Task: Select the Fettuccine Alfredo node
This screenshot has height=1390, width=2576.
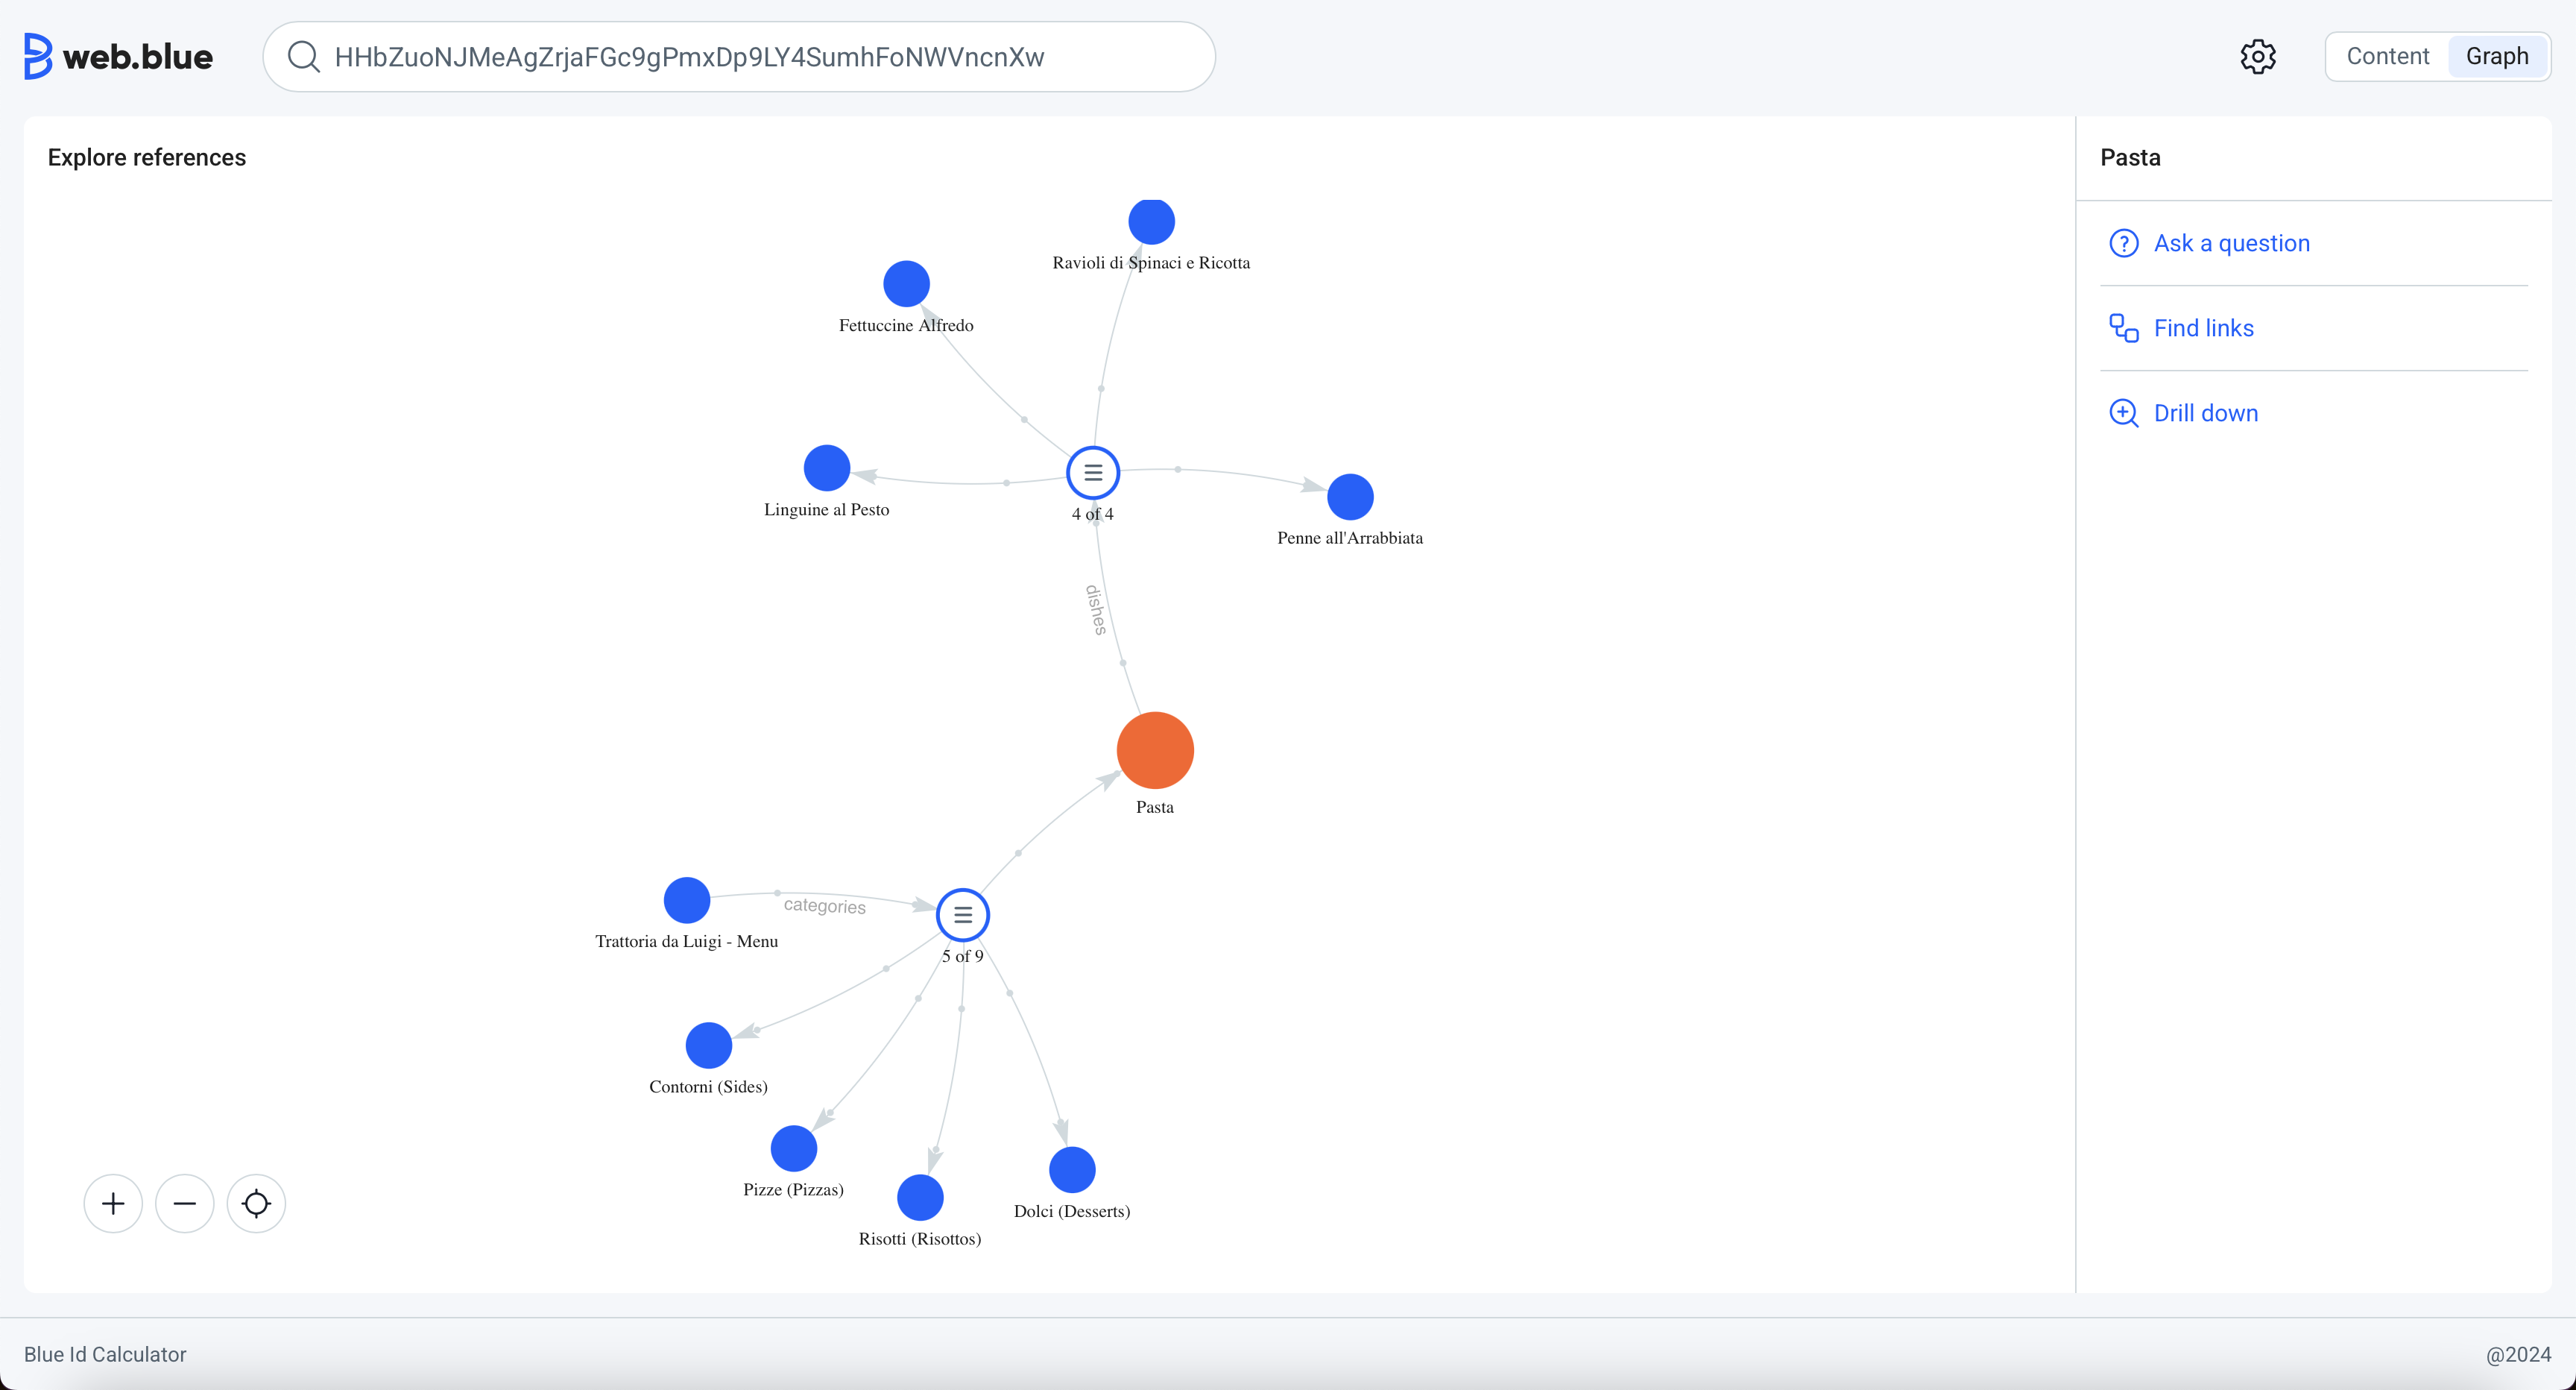Action: (x=906, y=284)
